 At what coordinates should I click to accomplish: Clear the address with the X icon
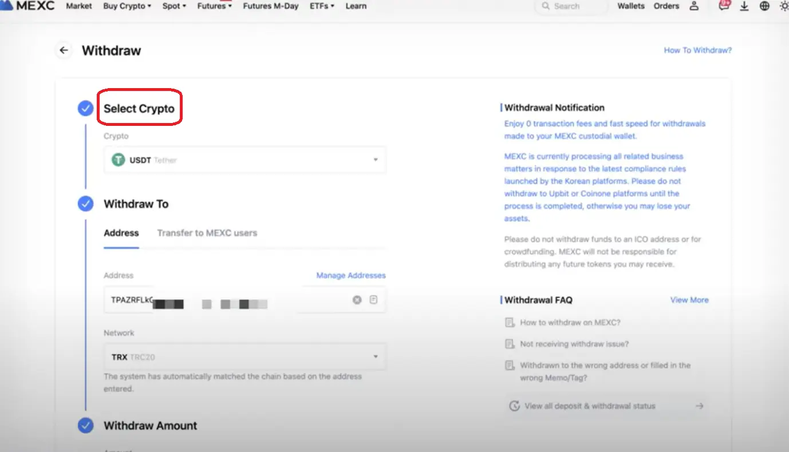(357, 300)
